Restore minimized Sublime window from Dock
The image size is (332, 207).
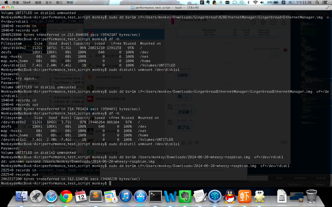tap(297, 197)
